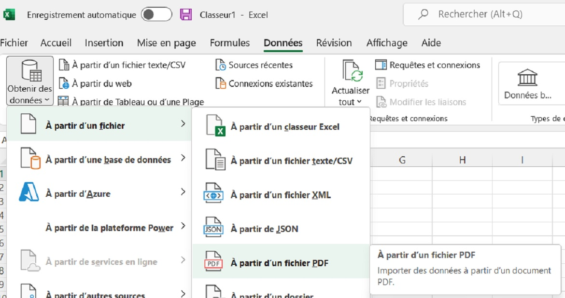The width and height of the screenshot is (565, 298).
Task: Go to the Mise en page tab
Action: (167, 43)
